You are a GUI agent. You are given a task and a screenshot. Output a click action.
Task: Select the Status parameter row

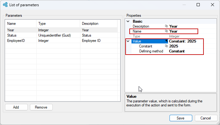[x=61, y=35]
